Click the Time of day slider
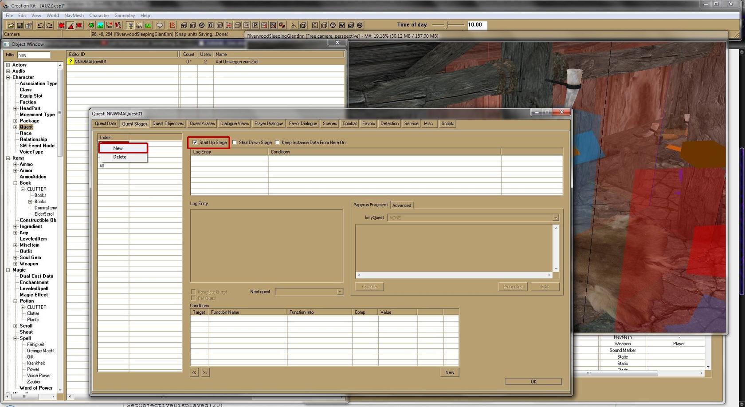Screen dimensions: 745x407 click(447, 25)
